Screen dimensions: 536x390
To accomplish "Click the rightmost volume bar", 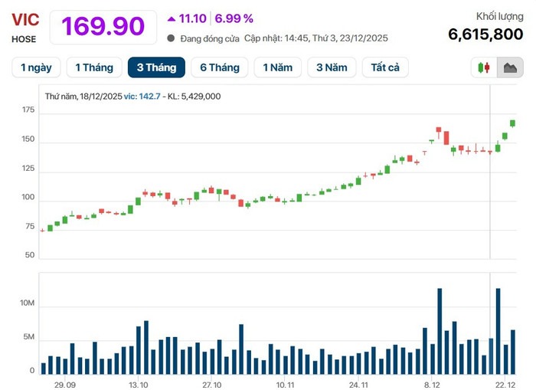I will click(x=512, y=352).
